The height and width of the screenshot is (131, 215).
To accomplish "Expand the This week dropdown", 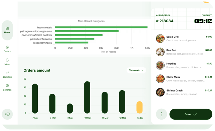I will (136, 70).
